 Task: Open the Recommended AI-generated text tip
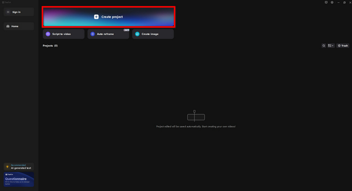[x=19, y=167]
